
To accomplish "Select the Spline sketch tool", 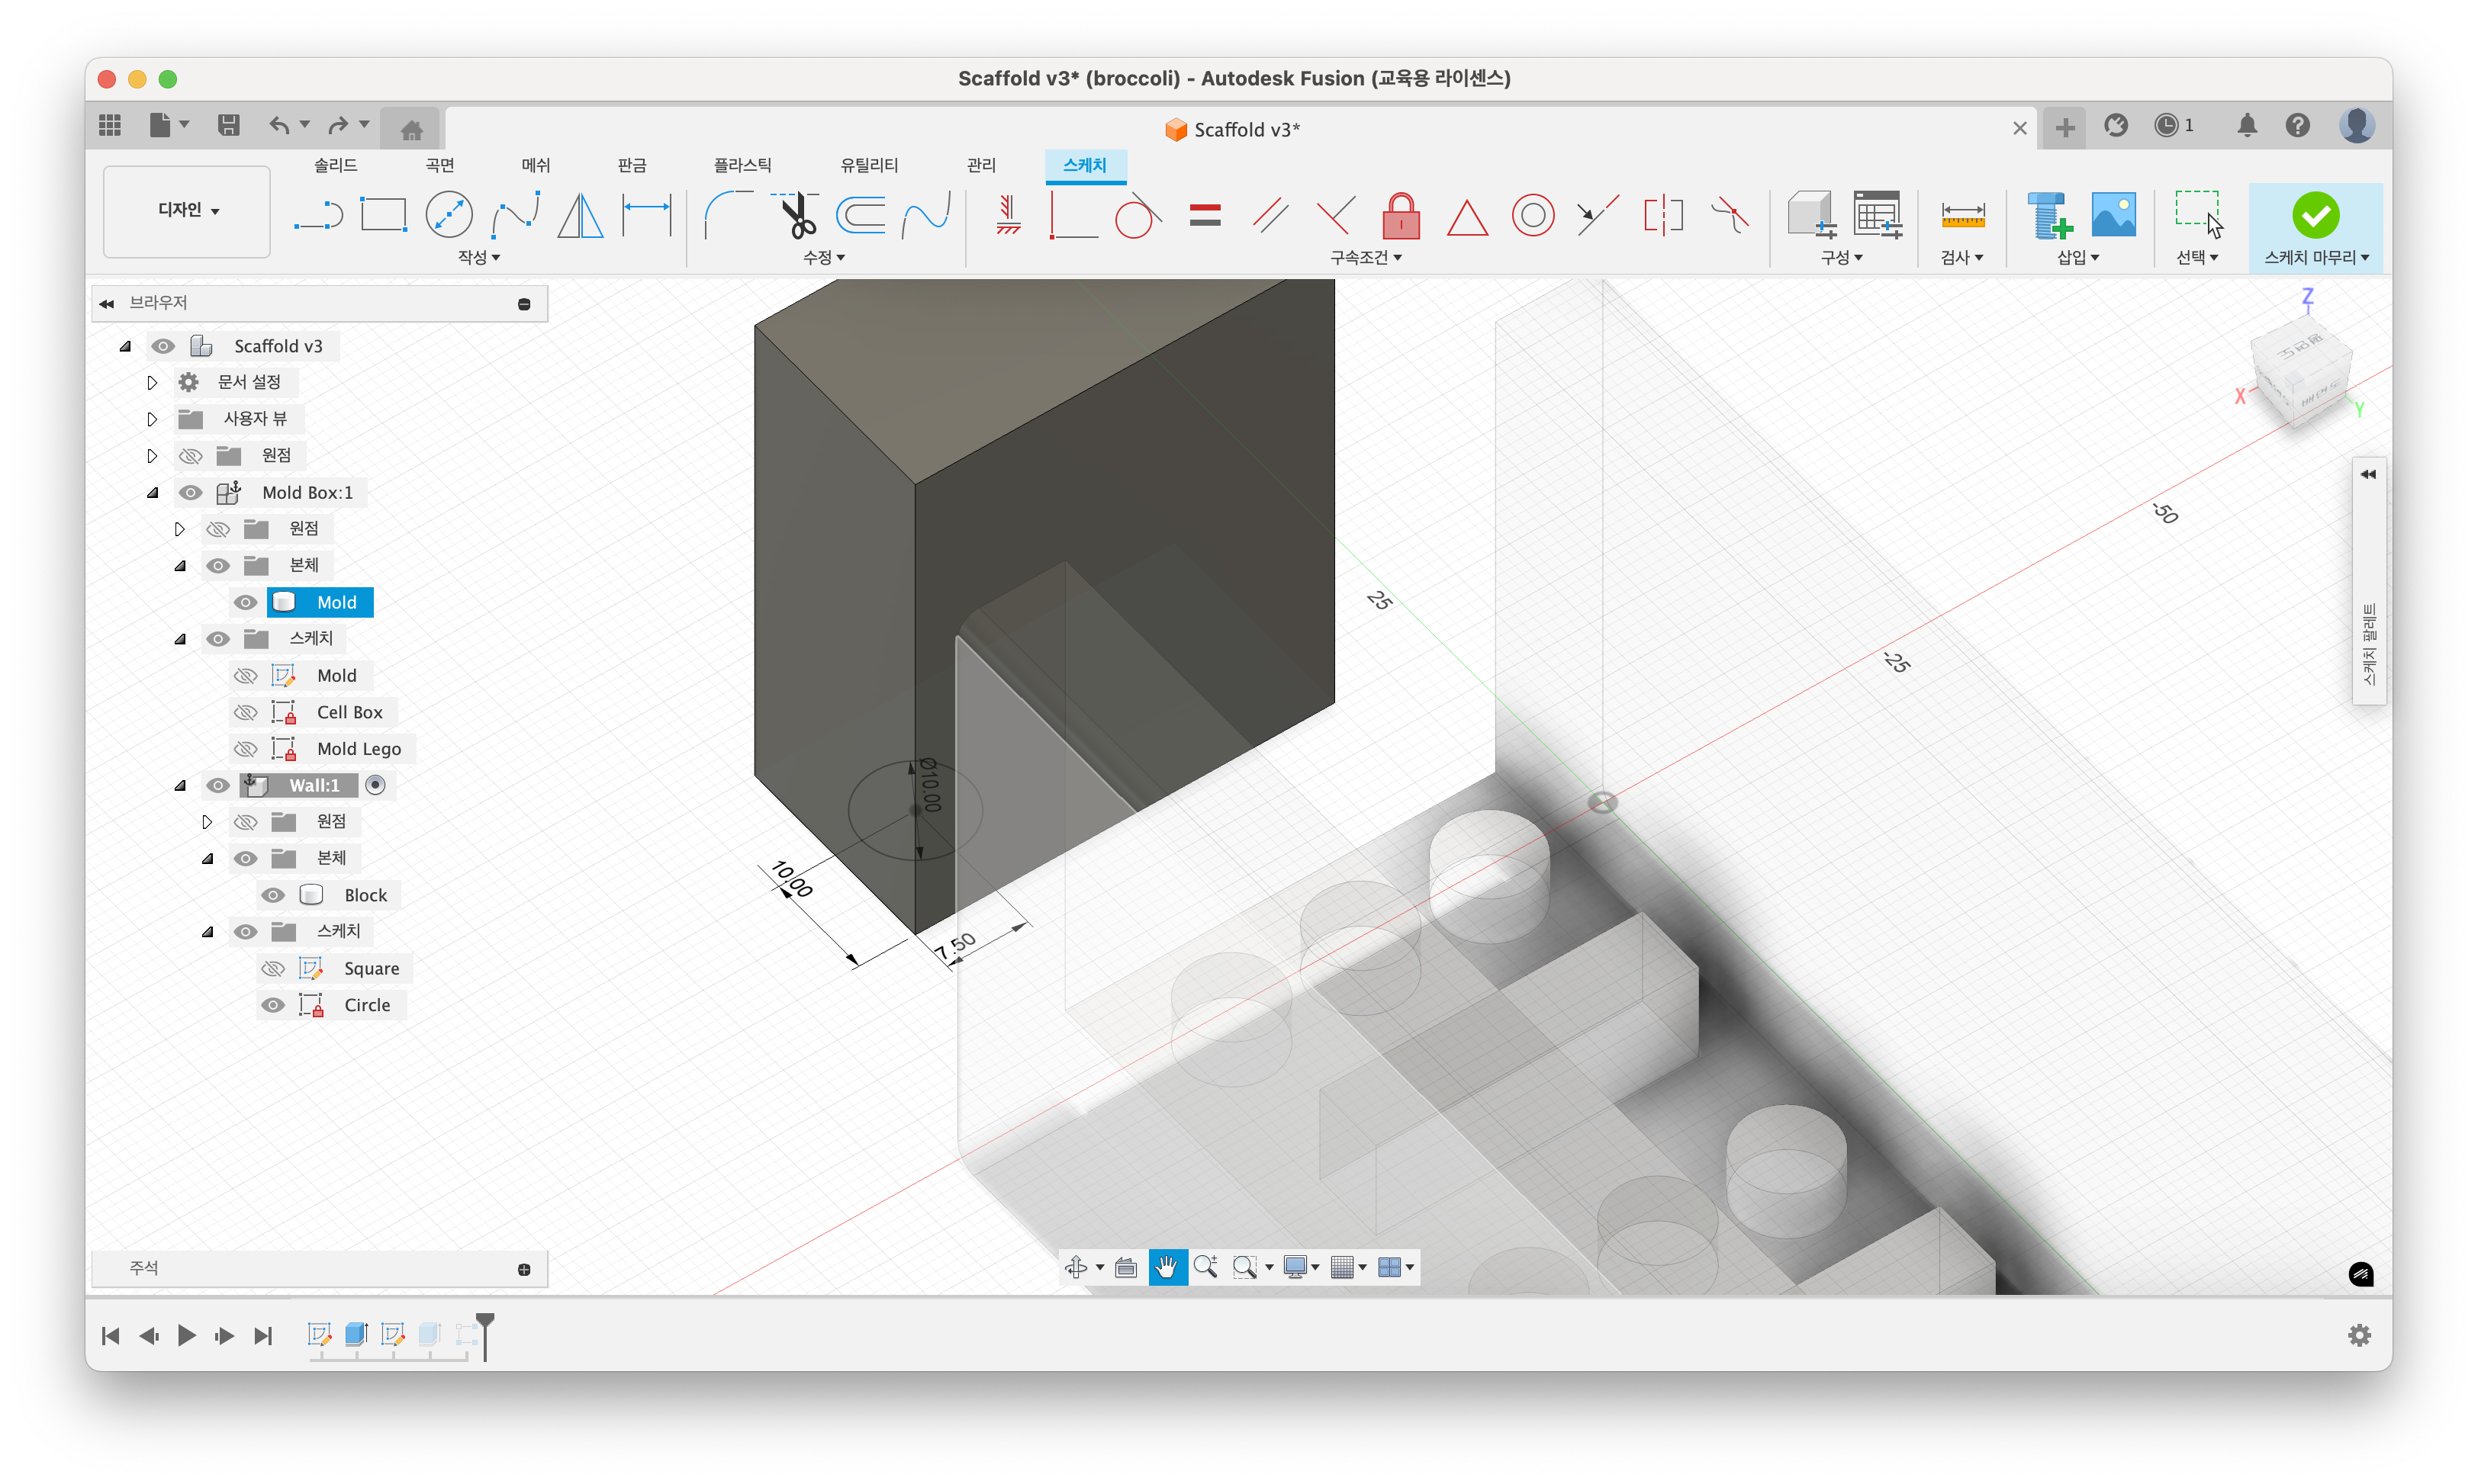I will point(515,215).
